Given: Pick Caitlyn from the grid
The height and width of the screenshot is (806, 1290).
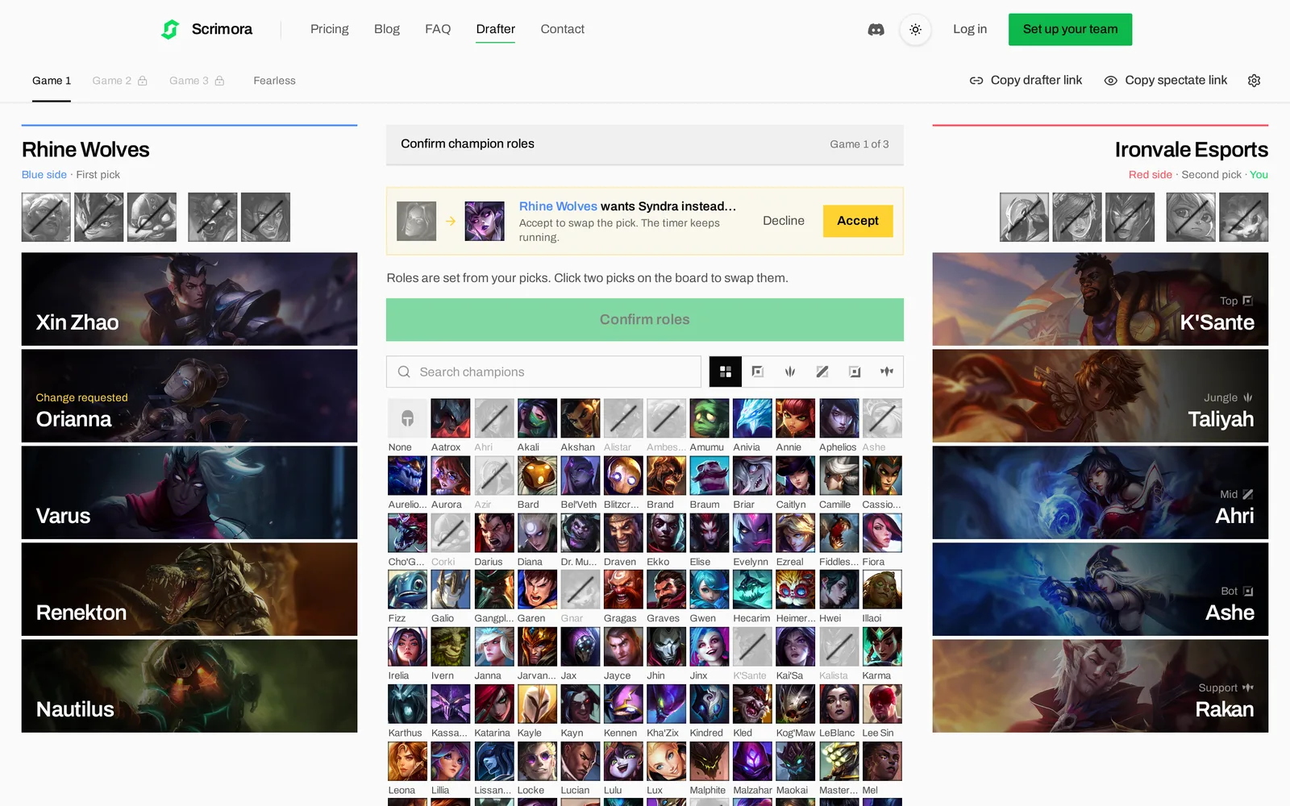Looking at the screenshot, I should (796, 476).
